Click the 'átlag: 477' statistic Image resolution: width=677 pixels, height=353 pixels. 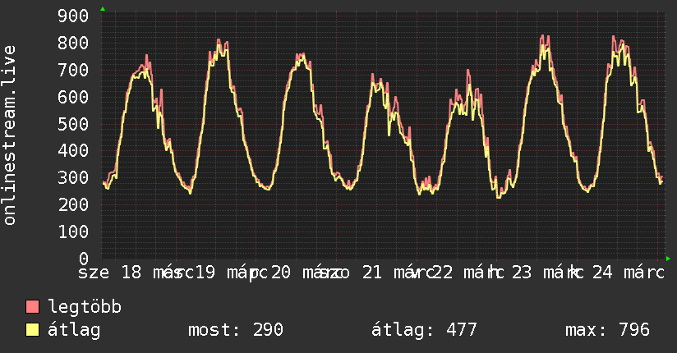point(424,330)
